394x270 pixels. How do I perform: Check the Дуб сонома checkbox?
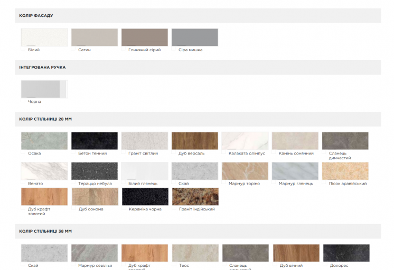click(x=73, y=208)
